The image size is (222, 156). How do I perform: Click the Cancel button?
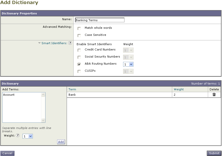7,153
